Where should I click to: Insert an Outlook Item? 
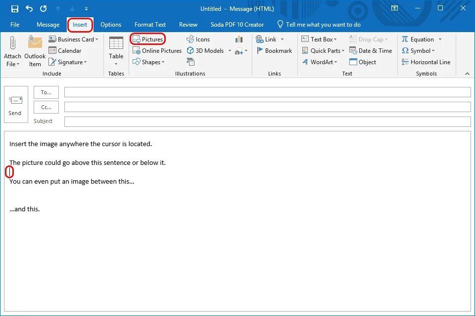coord(35,51)
